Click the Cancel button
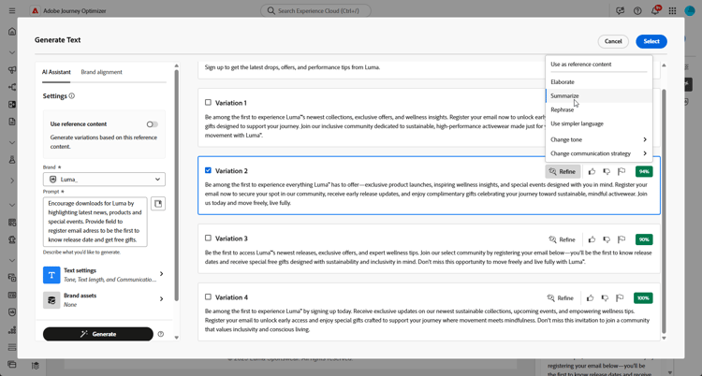The image size is (702, 376). 613,41
